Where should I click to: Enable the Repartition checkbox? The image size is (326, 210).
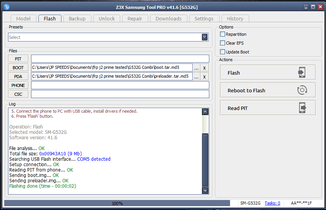222,34
